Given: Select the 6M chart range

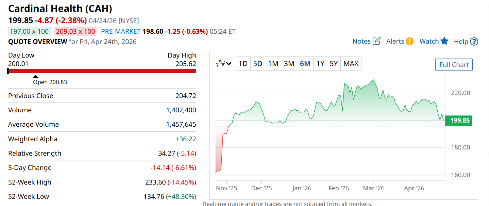Looking at the screenshot, I should tap(305, 64).
